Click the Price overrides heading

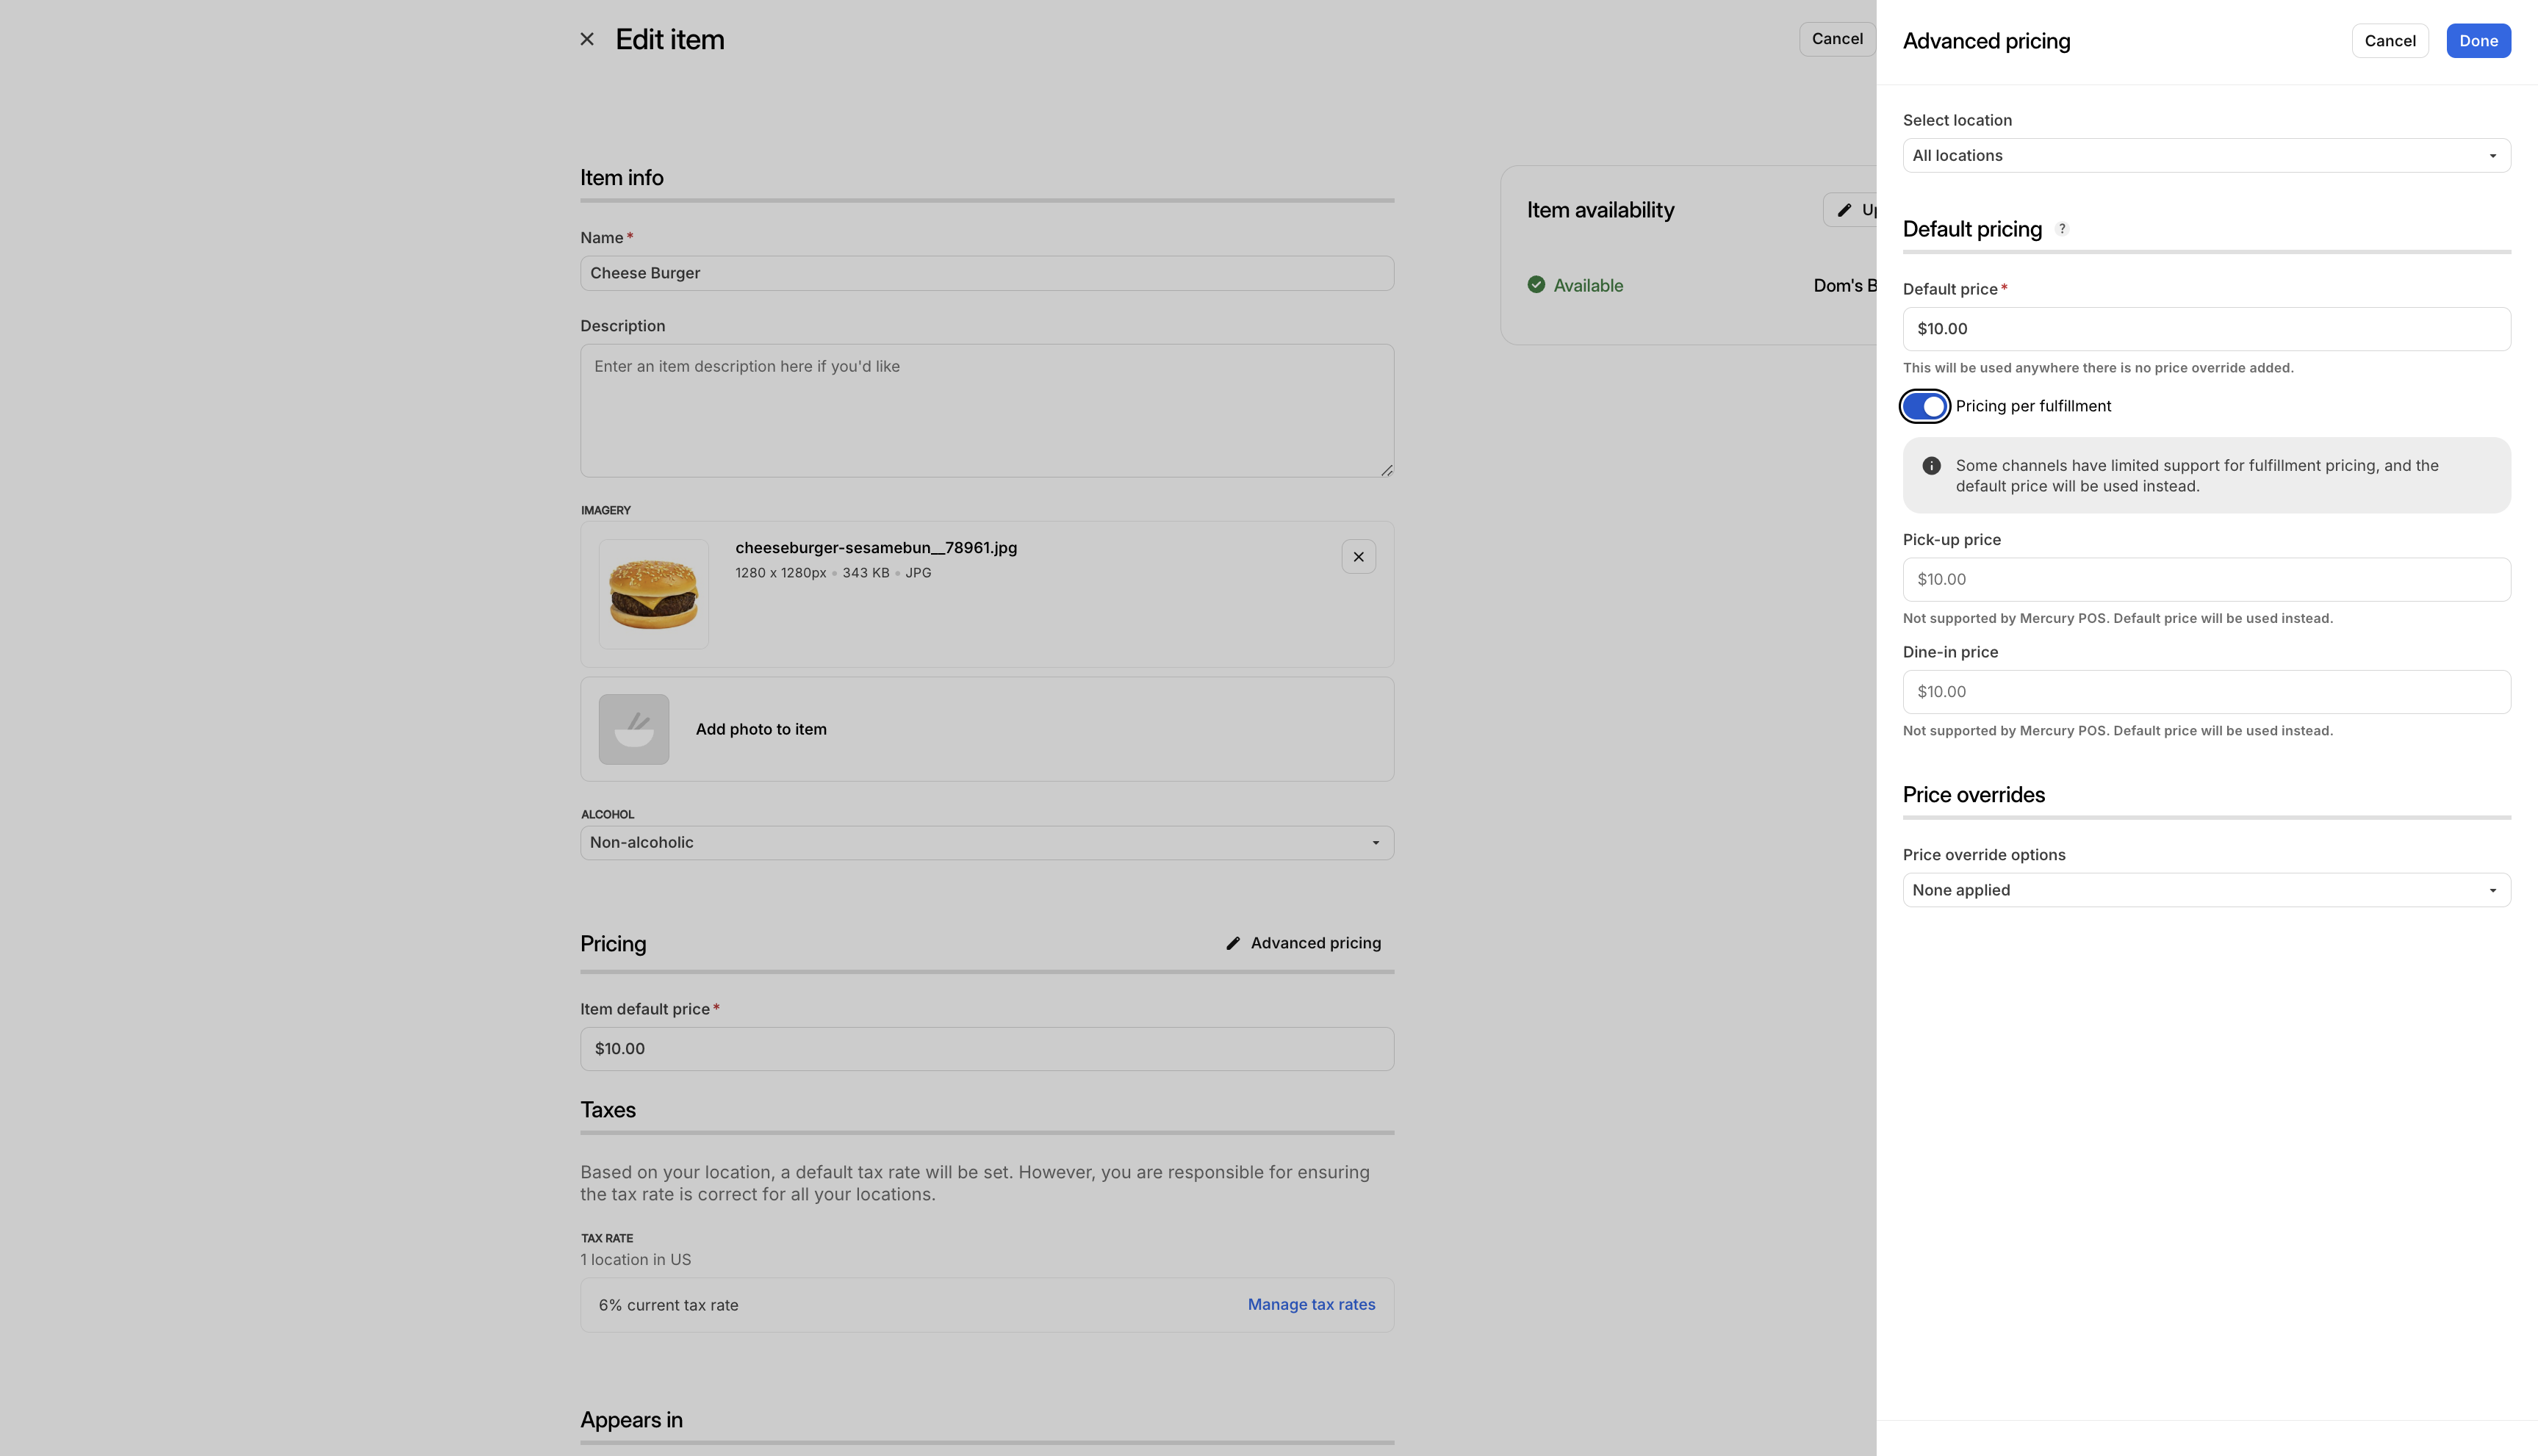(1973, 795)
